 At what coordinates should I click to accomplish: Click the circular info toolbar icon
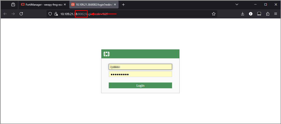(251, 14)
